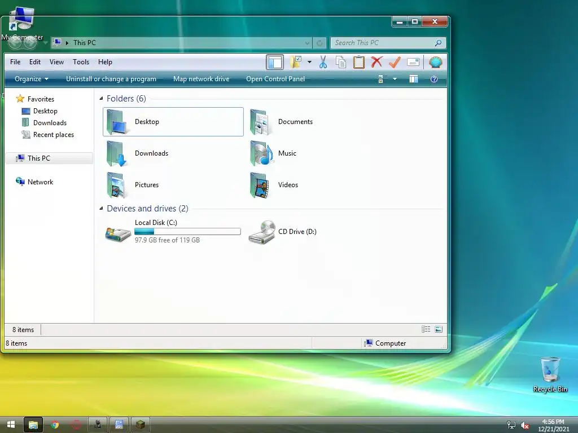Viewport: 578px width, 433px height.
Task: Click the '97.9 GB free of 119 GB' text
Action: click(167, 240)
